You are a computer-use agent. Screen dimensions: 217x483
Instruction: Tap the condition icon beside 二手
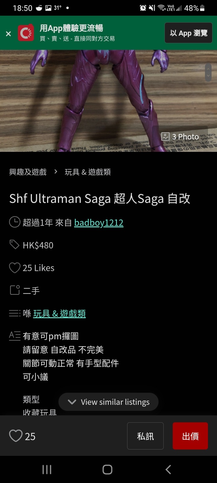[14, 290]
